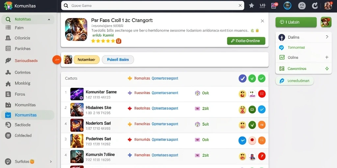
Task: Open the game avatar beside I Uatein button
Action: click(326, 22)
